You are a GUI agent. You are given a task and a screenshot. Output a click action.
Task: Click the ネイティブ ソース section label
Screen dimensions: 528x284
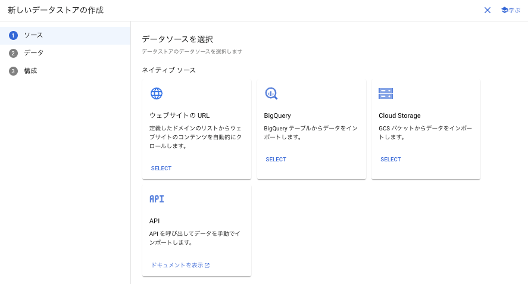click(168, 70)
